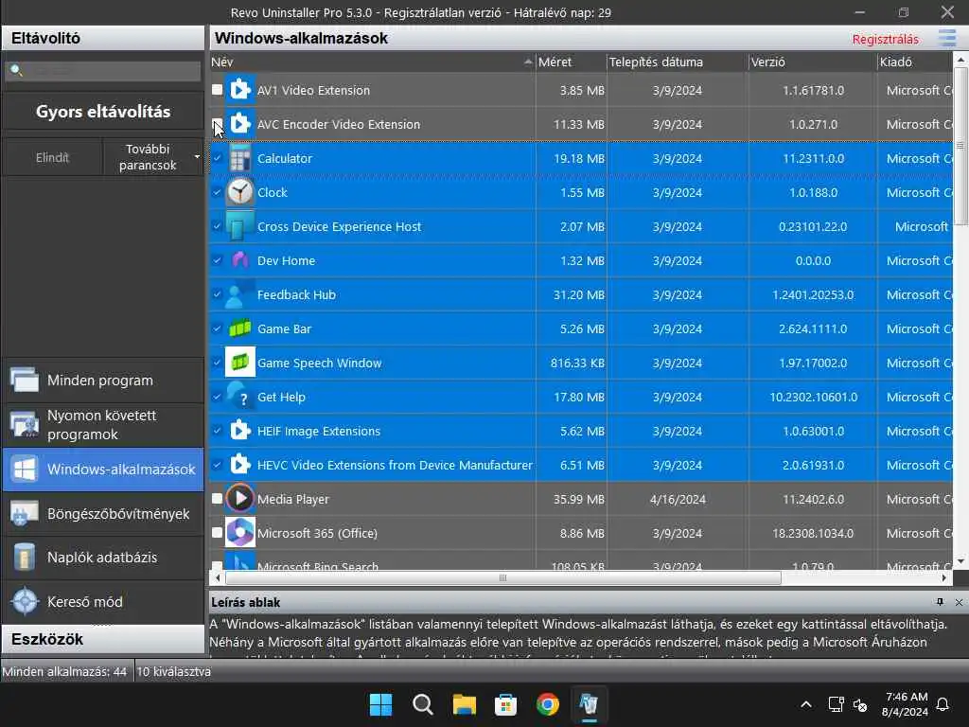Click the Microsoft 365 (Office) icon
Viewport: 969px width, 727px height.
tap(239, 533)
